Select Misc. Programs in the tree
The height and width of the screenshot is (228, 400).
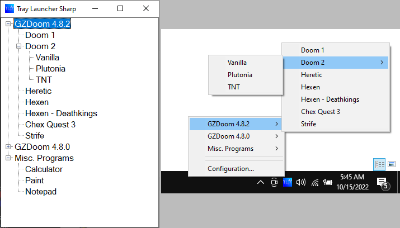44,158
